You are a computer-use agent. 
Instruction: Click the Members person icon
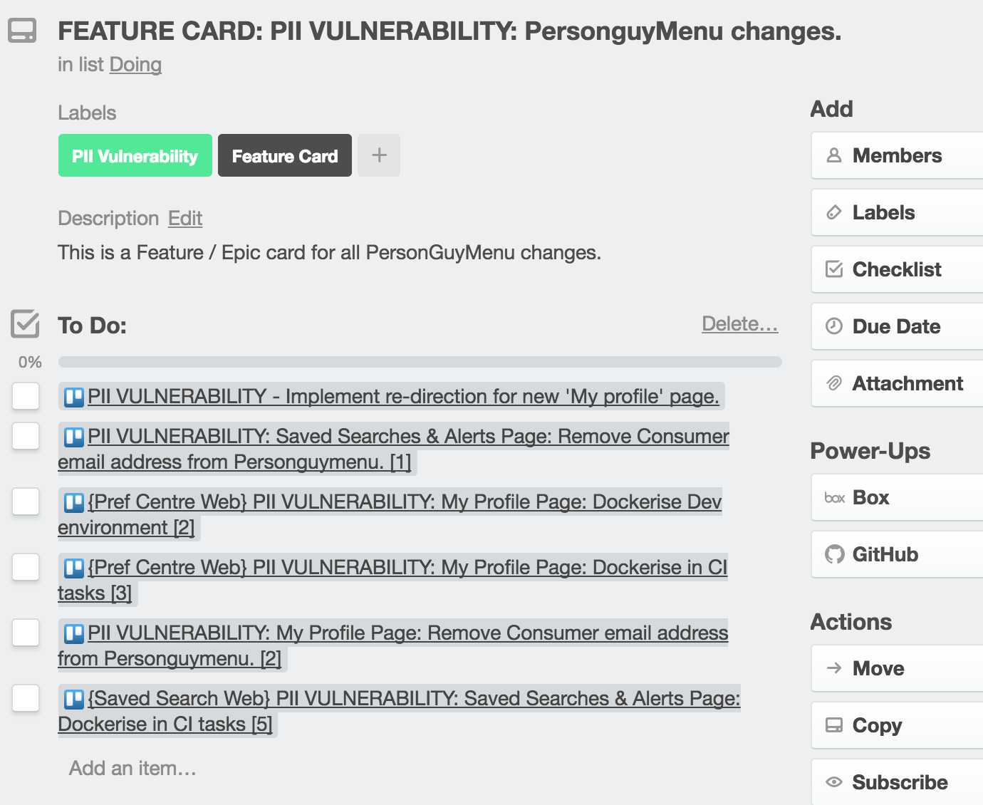coord(833,155)
